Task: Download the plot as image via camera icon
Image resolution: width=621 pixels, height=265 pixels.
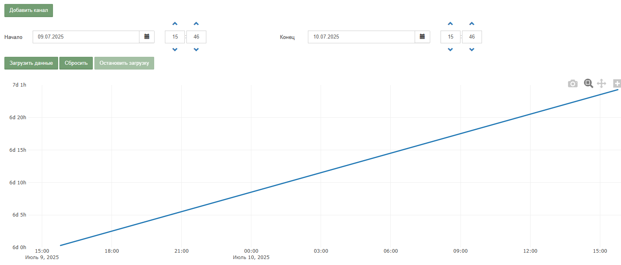Action: tap(573, 83)
